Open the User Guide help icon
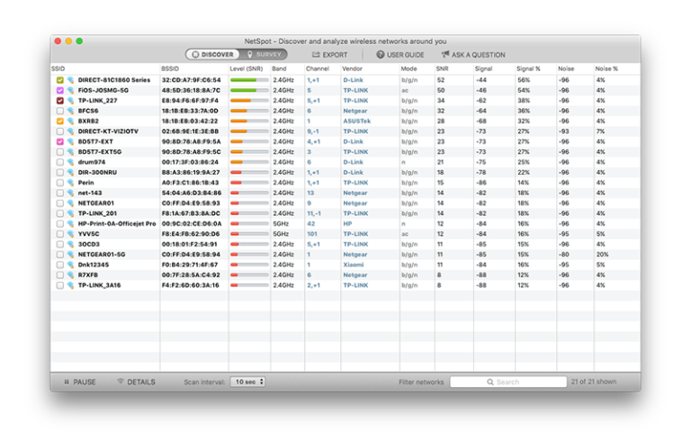The image size is (691, 432). (381, 55)
